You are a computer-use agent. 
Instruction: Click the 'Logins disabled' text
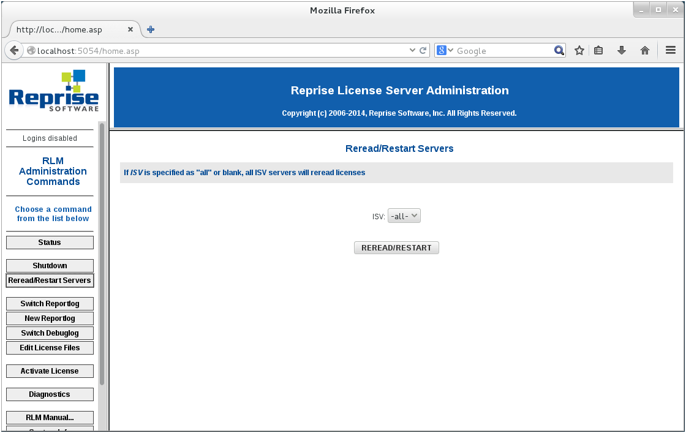pyautogui.click(x=50, y=138)
